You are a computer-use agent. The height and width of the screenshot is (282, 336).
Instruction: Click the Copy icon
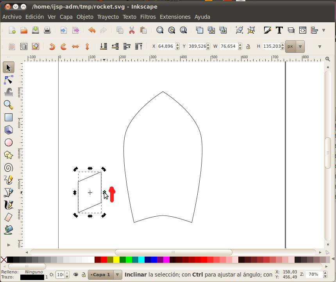point(120,30)
